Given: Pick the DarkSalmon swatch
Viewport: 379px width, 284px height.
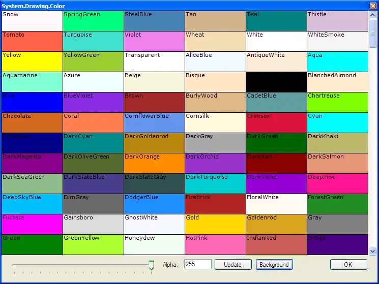Looking at the screenshot, I should 337,163.
